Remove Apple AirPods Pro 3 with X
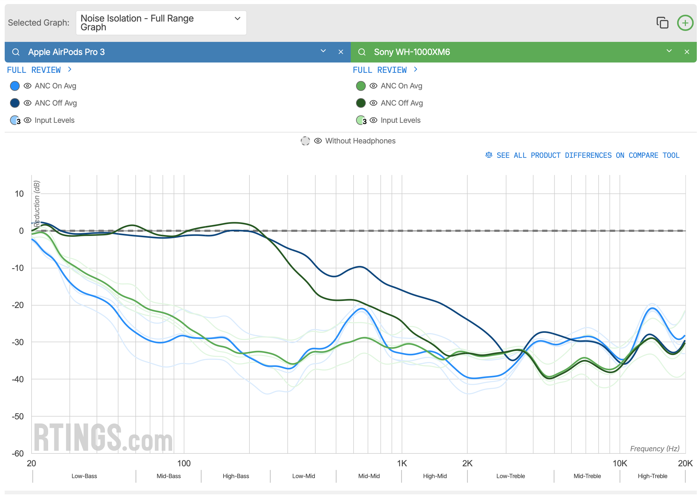Screen dimensions: 699x500 pos(341,52)
